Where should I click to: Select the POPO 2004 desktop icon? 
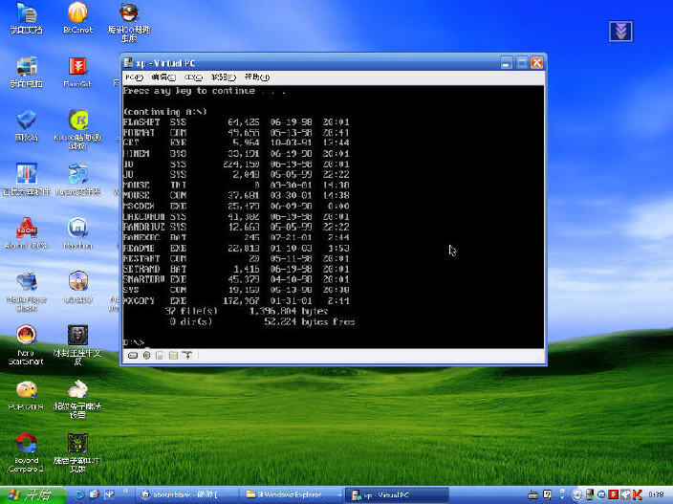[x=26, y=395]
